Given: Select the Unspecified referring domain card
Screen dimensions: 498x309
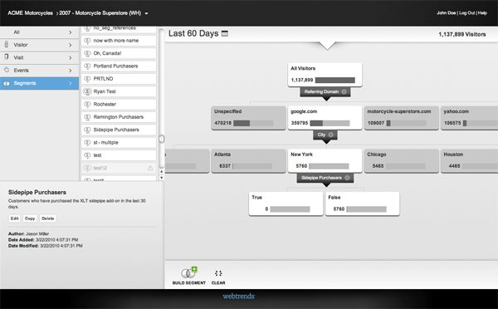Looking at the screenshot, I should coord(248,118).
